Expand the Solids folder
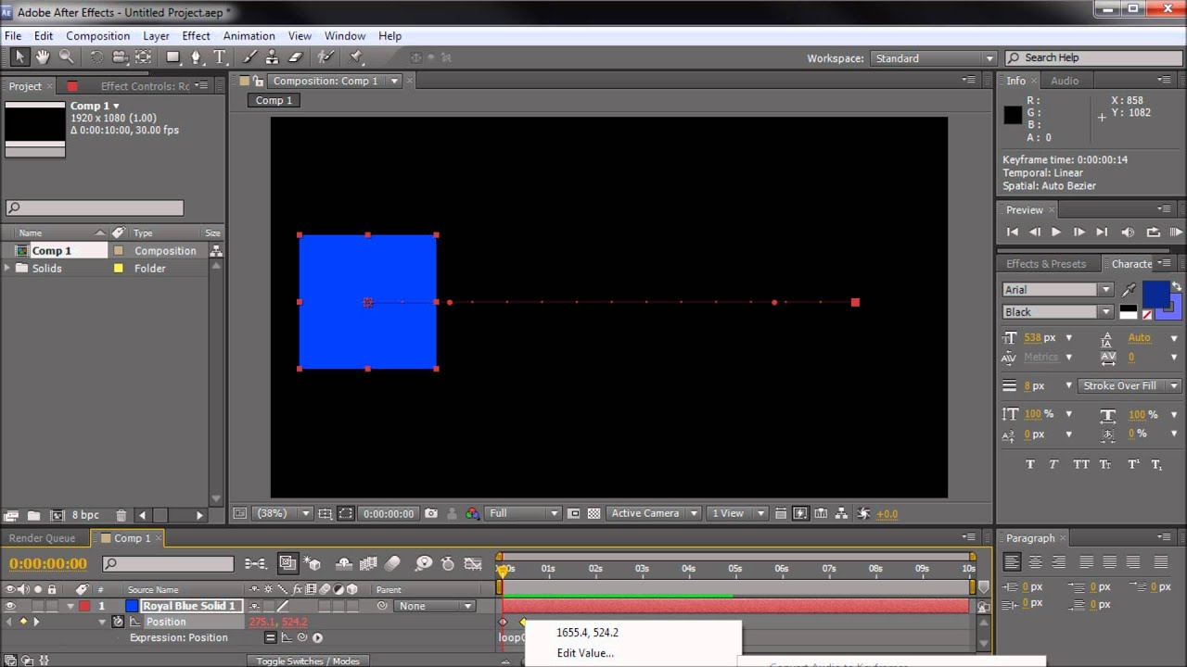Image resolution: width=1187 pixels, height=667 pixels. 8,268
